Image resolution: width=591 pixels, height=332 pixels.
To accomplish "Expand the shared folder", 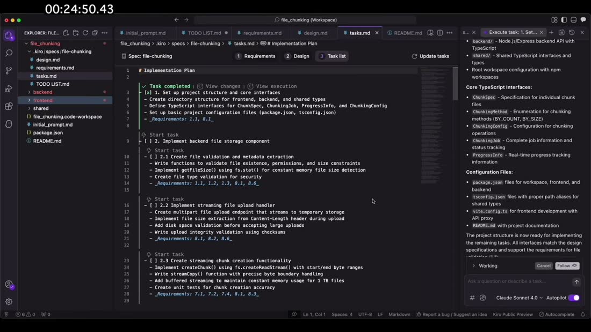I will (30, 108).
